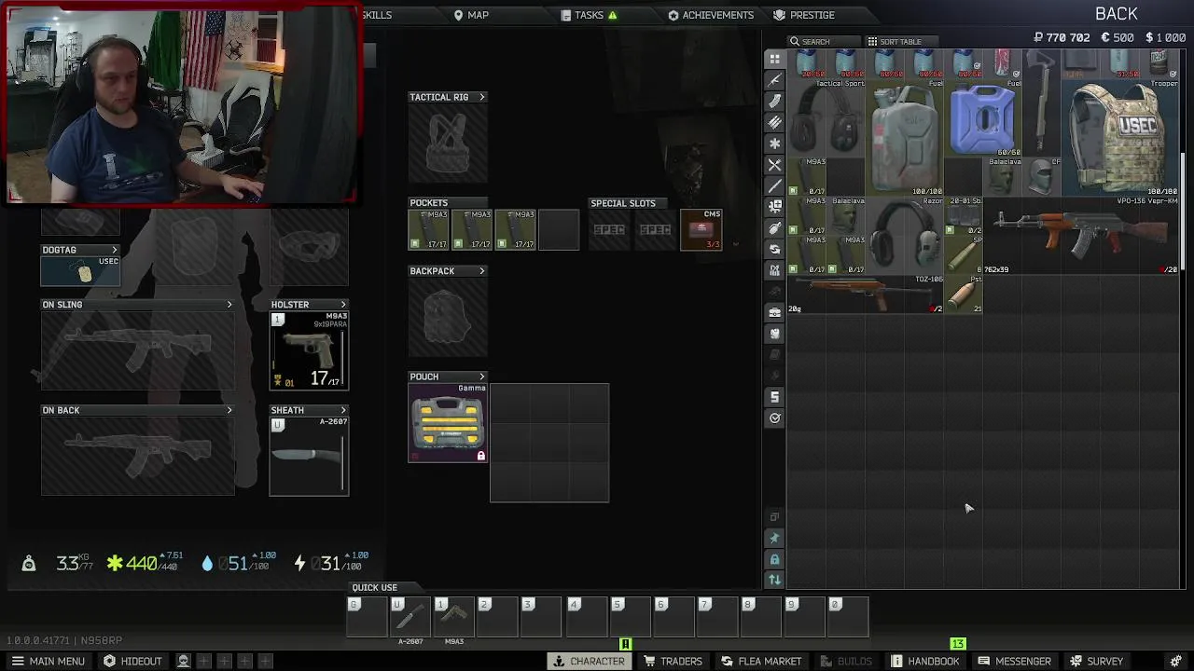Click the stash Search field
1194x671 pixels.
[x=825, y=41]
